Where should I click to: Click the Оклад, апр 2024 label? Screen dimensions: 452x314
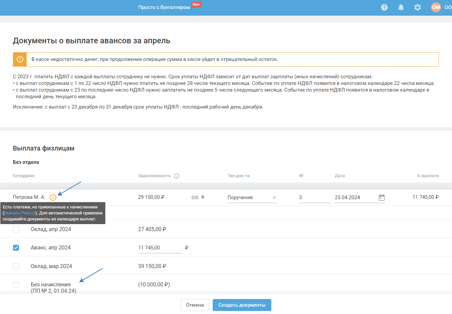pyautogui.click(x=51, y=229)
